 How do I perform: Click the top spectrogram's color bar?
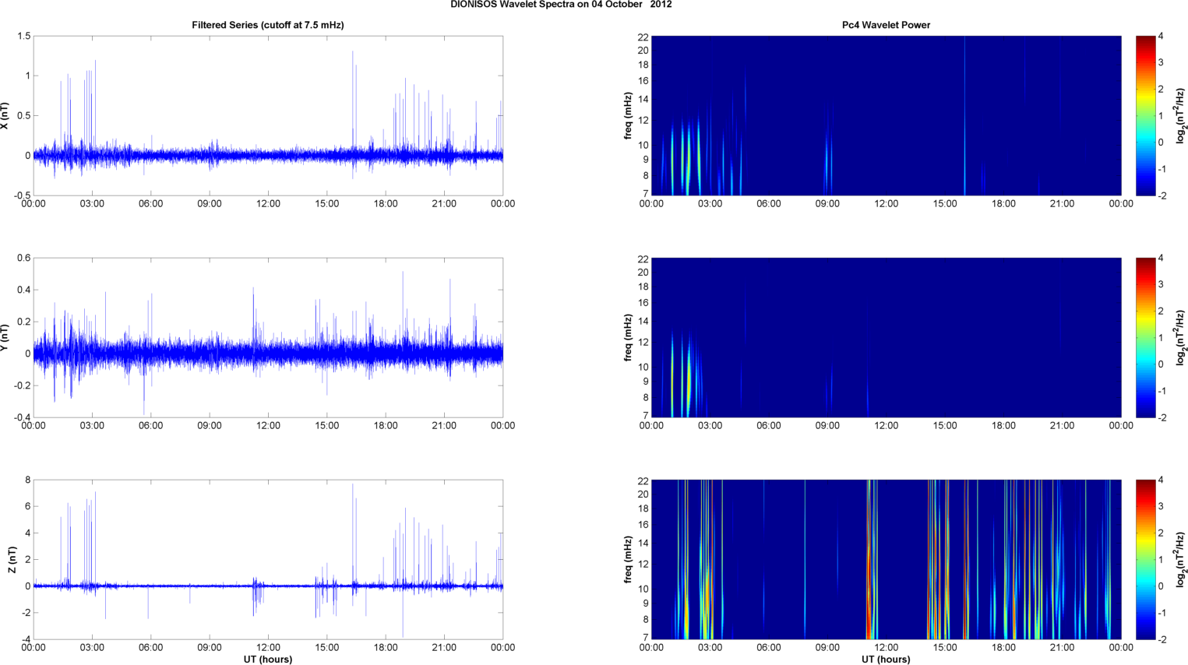[1145, 115]
